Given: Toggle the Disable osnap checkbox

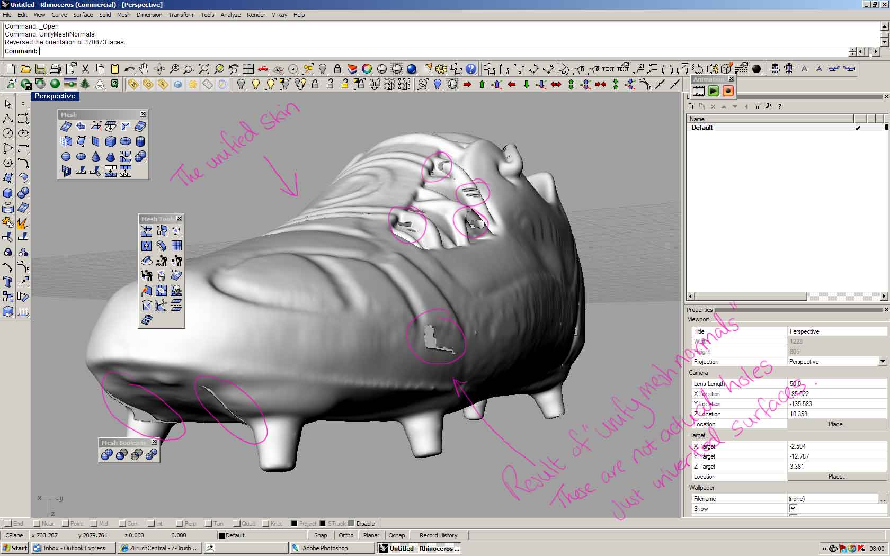Looking at the screenshot, I should [351, 524].
